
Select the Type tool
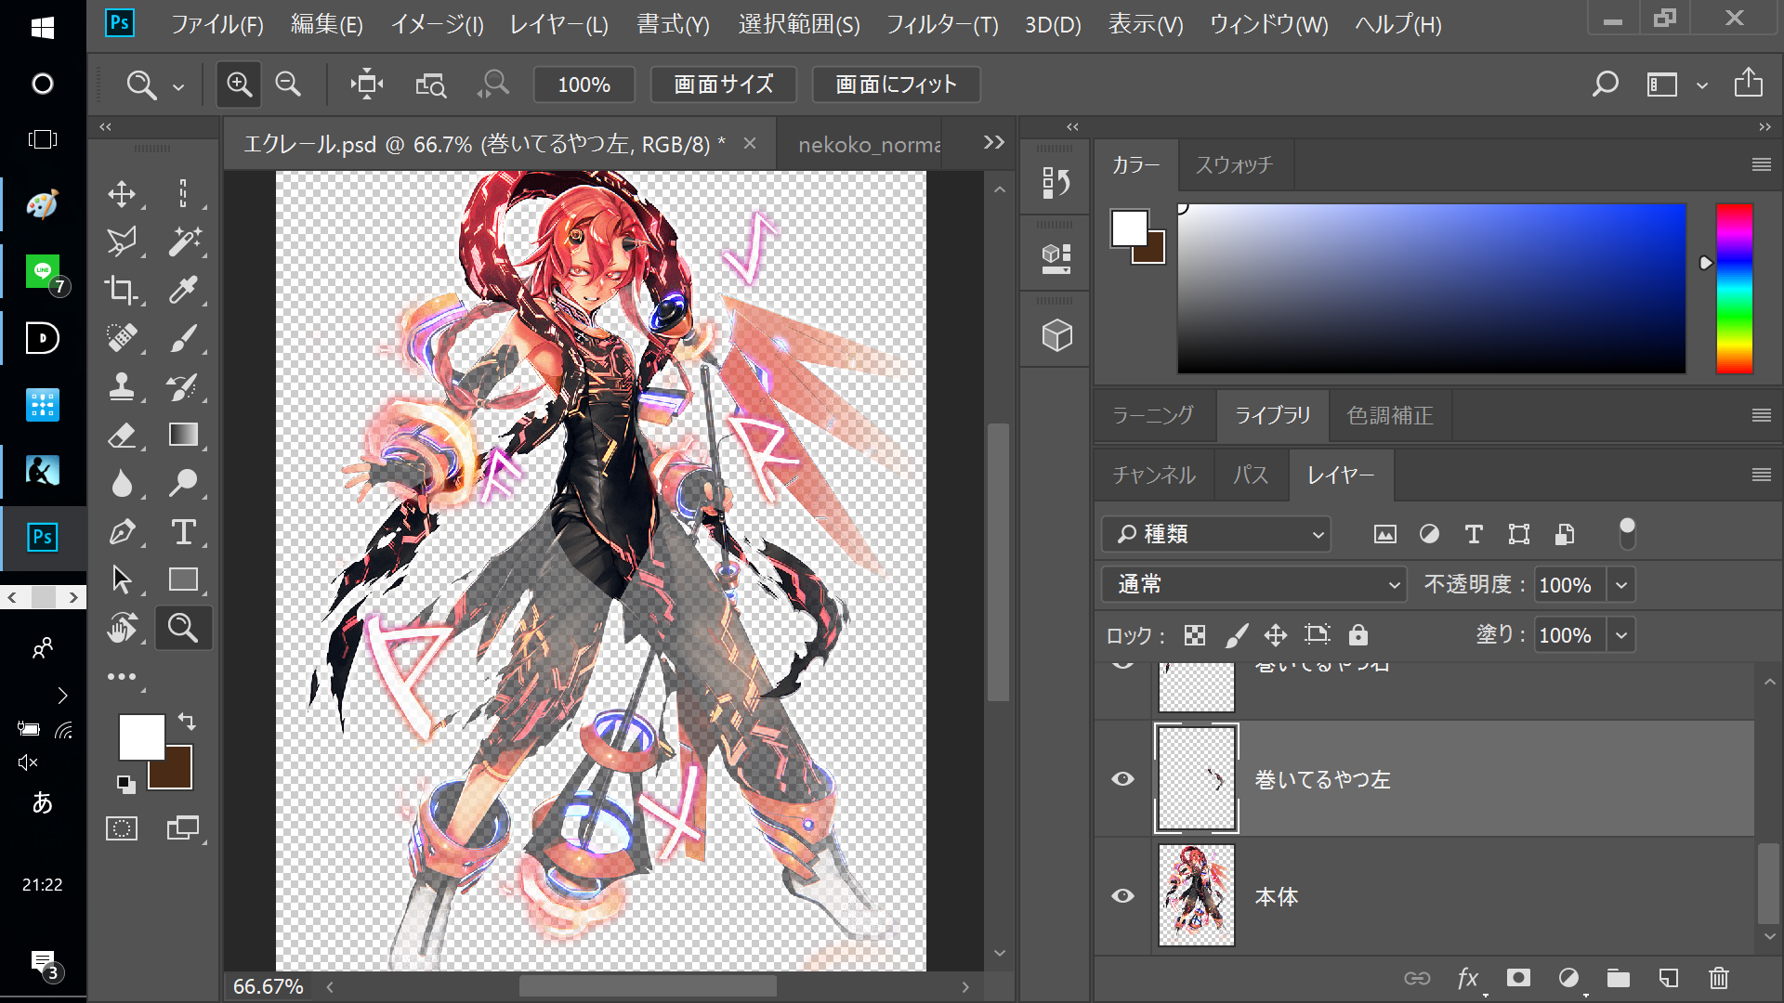pos(183,531)
